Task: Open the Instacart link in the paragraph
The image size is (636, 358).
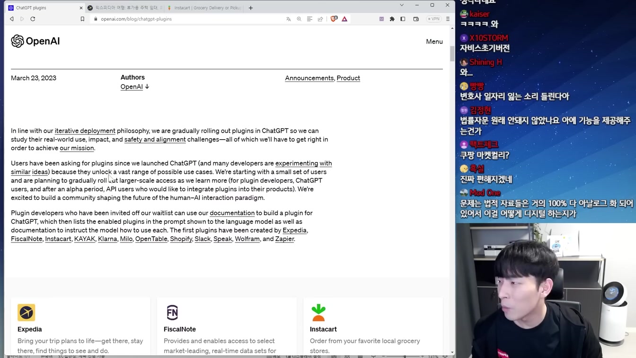Action: coord(58,239)
